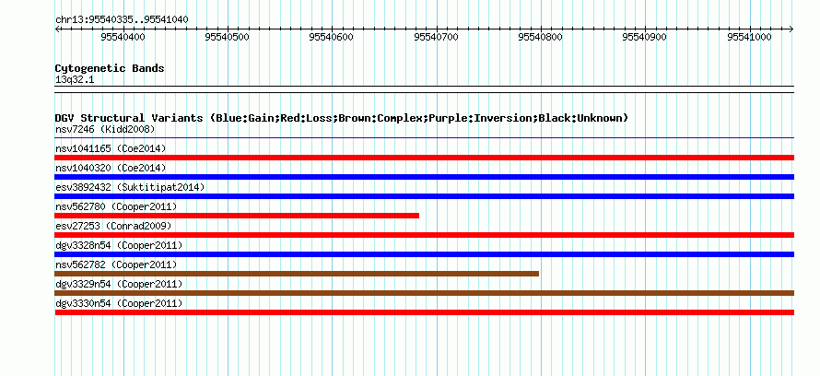Click the red esv27253 loss bar
Viewport: 820px width, 376px height.
(x=425, y=235)
